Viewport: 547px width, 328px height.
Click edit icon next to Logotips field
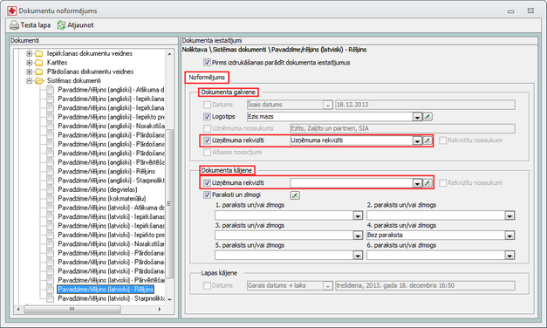(427, 117)
